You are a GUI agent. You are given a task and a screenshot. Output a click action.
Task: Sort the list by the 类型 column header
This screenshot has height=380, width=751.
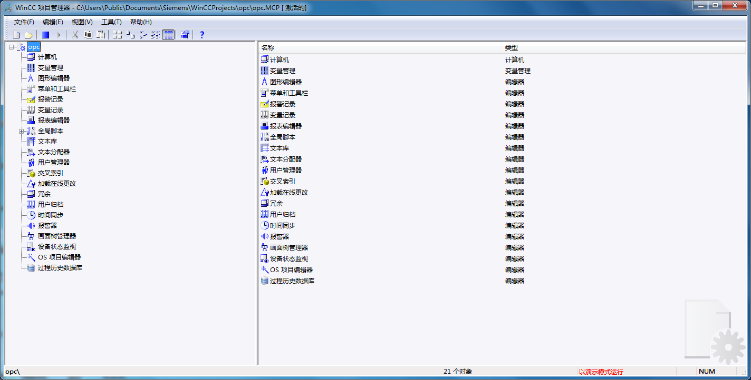[x=625, y=47]
